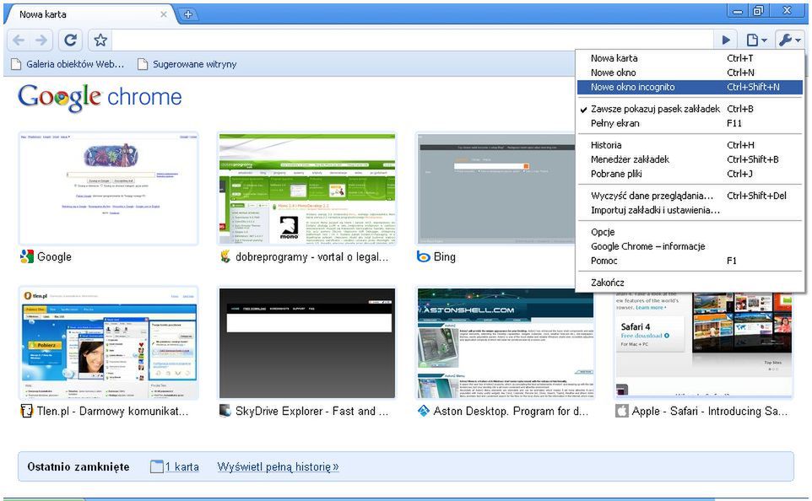Open the wrench tools menu dropdown

pyautogui.click(x=789, y=40)
